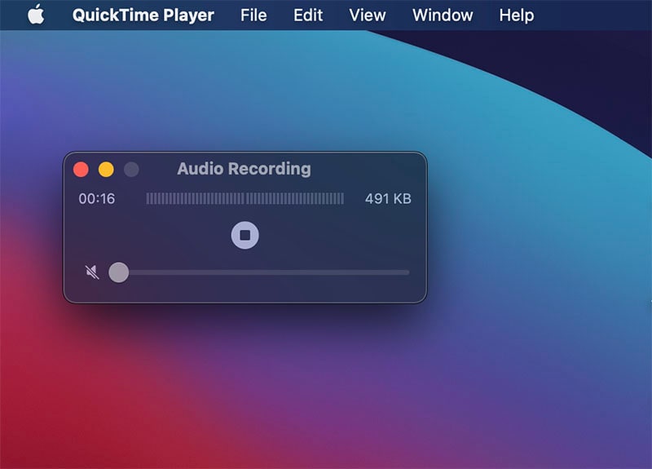Click the volume slider knob
This screenshot has width=652, height=469.
[x=118, y=272]
